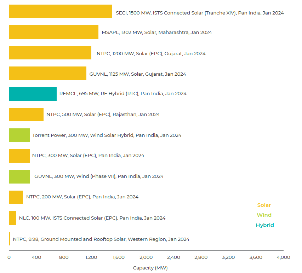Select the NTPC 300 MW Solar EPC bar
Viewport: 302px width, 273px height.
tap(19, 156)
